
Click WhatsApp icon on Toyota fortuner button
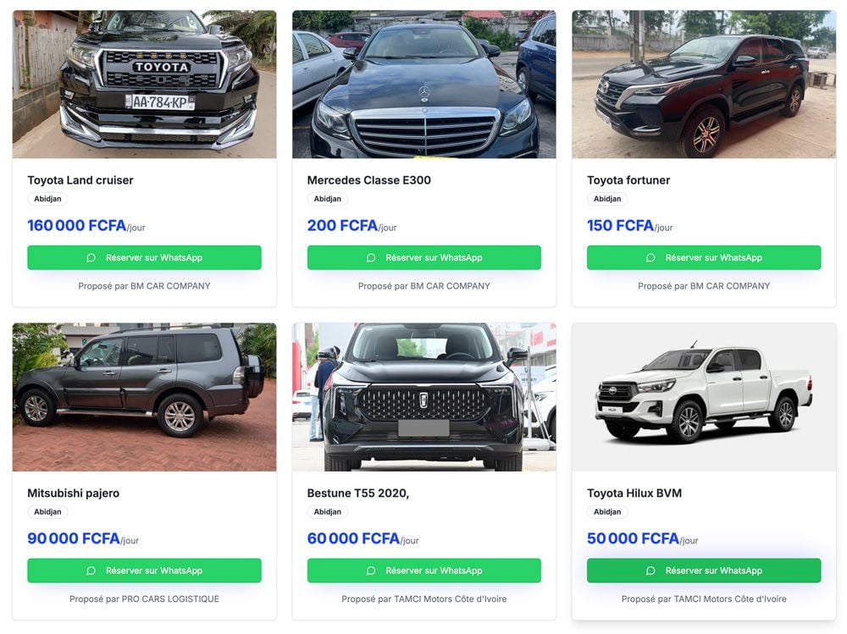(x=650, y=257)
